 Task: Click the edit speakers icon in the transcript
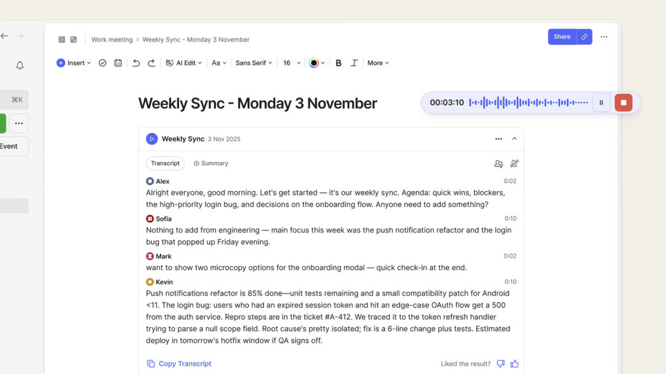click(498, 164)
